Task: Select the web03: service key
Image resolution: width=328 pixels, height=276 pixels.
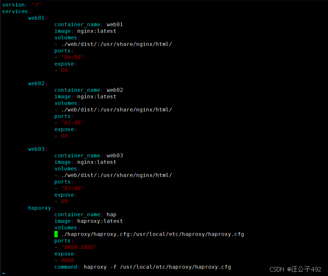Action: tap(38, 149)
